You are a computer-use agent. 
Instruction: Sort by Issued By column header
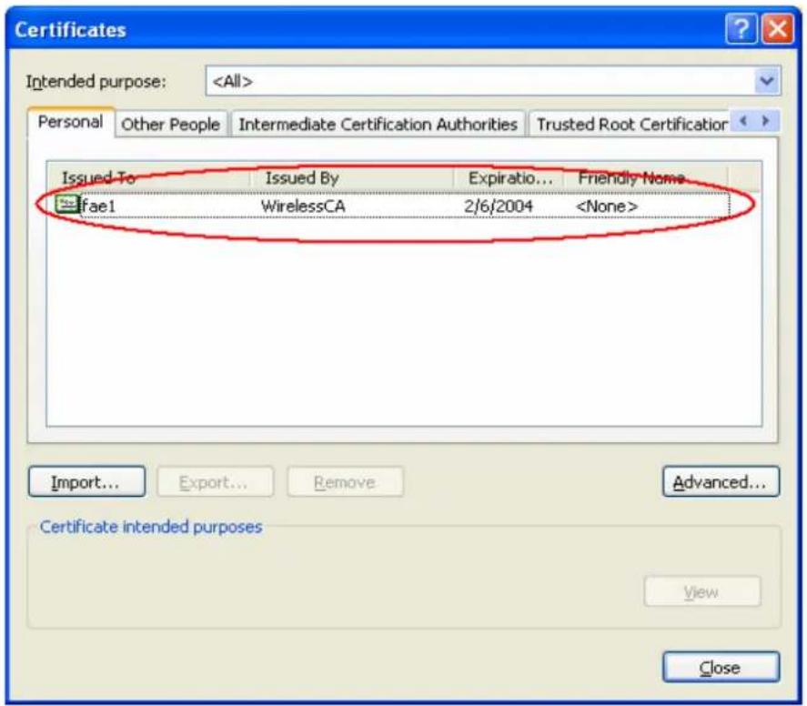352,178
